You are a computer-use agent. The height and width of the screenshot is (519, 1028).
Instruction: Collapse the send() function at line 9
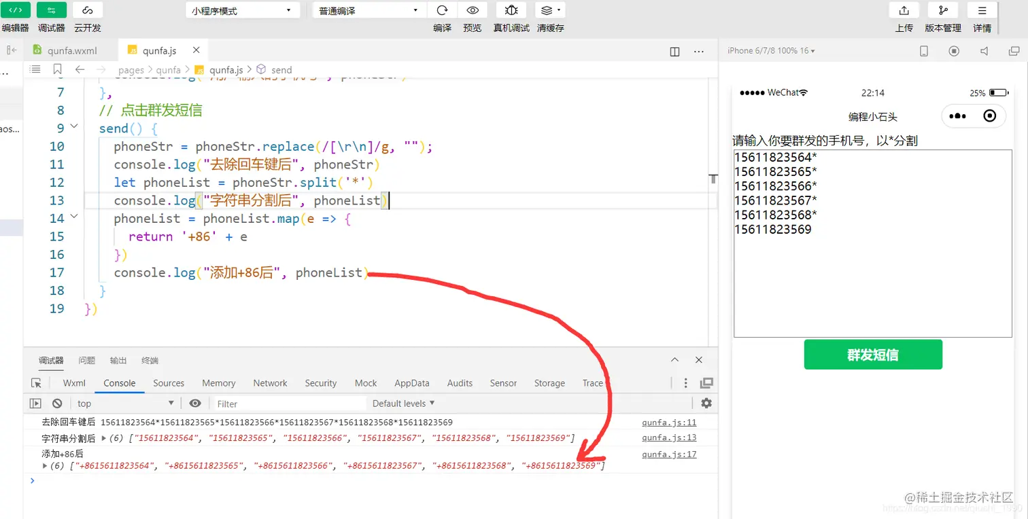click(x=74, y=126)
